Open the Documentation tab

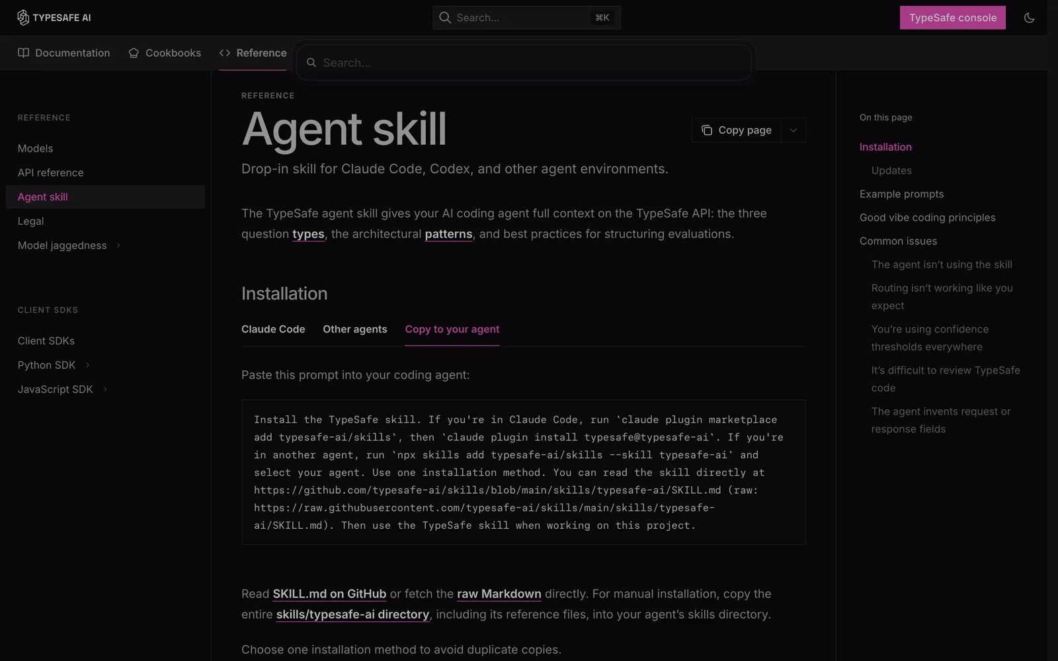click(x=64, y=53)
